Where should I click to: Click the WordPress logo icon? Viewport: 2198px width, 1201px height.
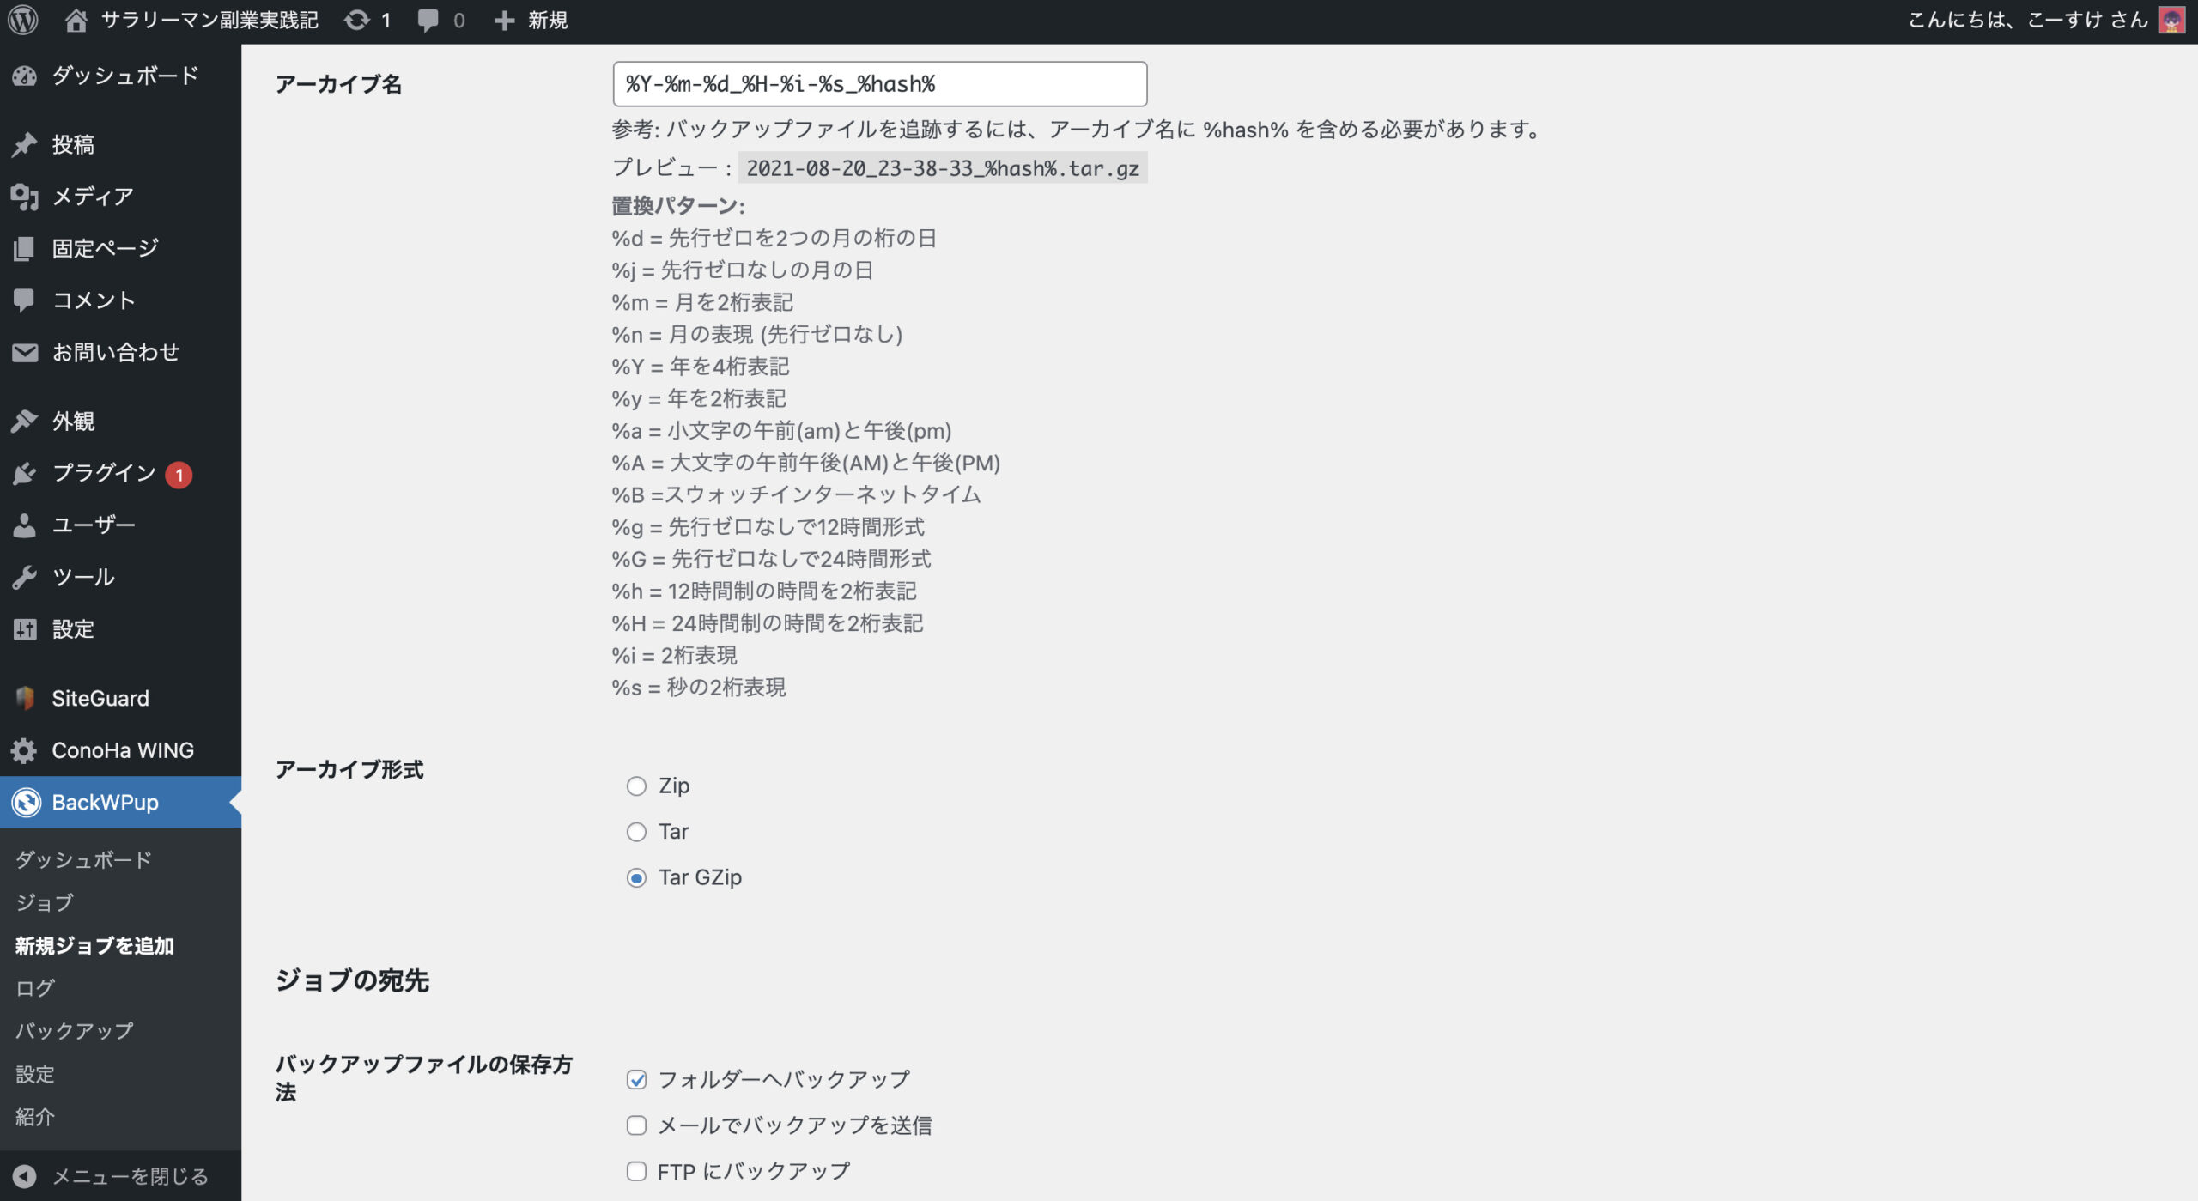pos(23,20)
